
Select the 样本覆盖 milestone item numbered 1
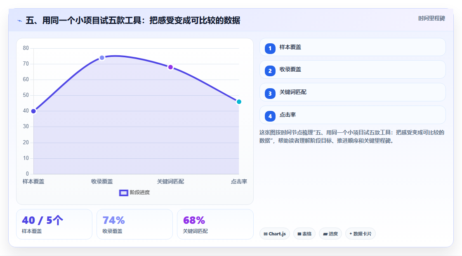click(352, 47)
